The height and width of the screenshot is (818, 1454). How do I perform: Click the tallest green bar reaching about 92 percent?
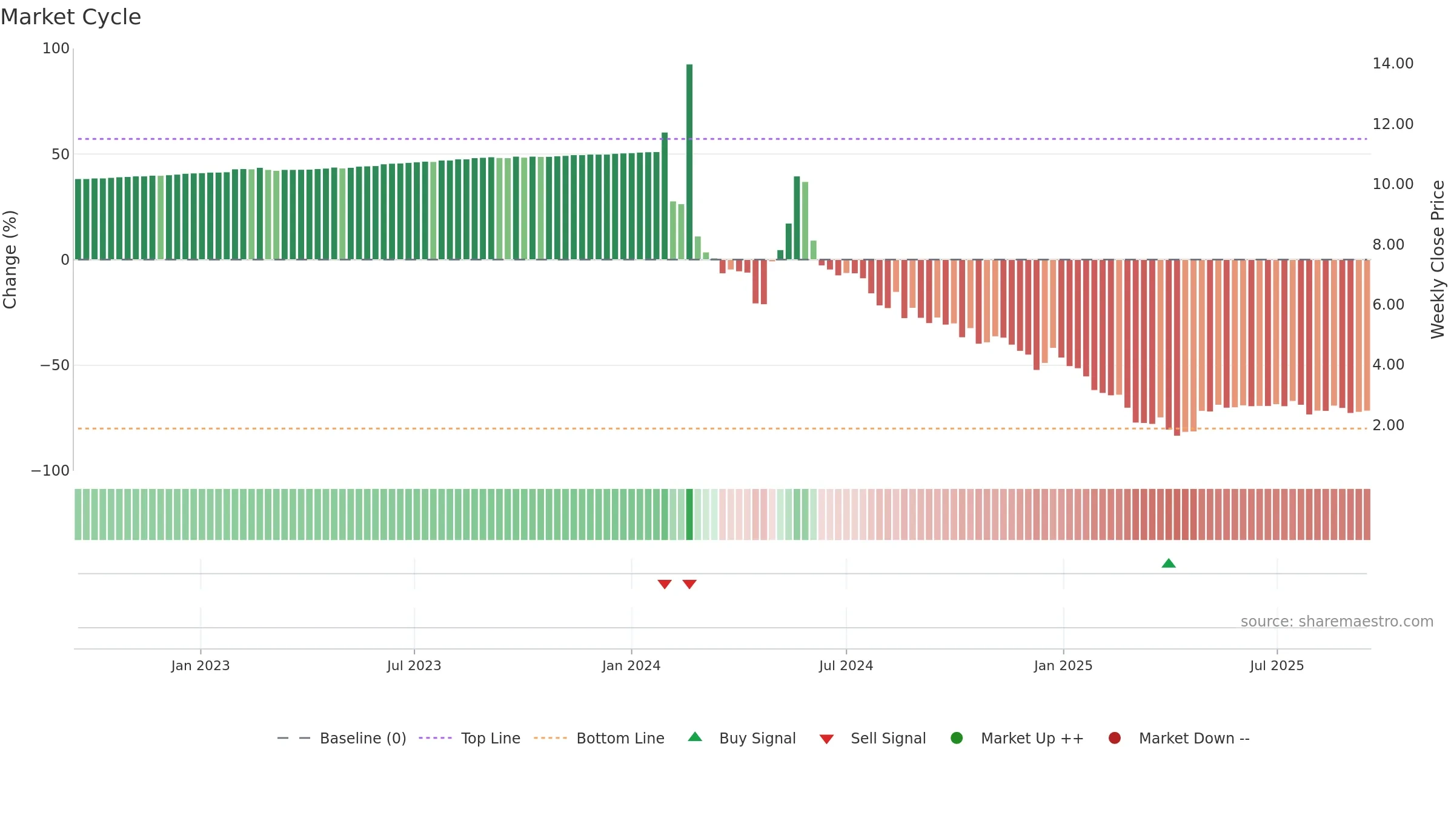pyautogui.click(x=689, y=162)
